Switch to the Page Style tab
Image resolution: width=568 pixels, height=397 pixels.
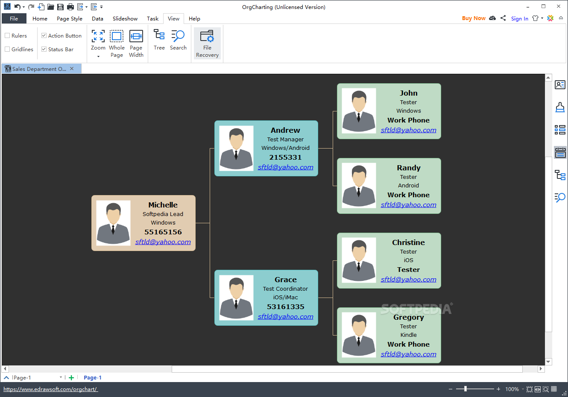pos(70,18)
